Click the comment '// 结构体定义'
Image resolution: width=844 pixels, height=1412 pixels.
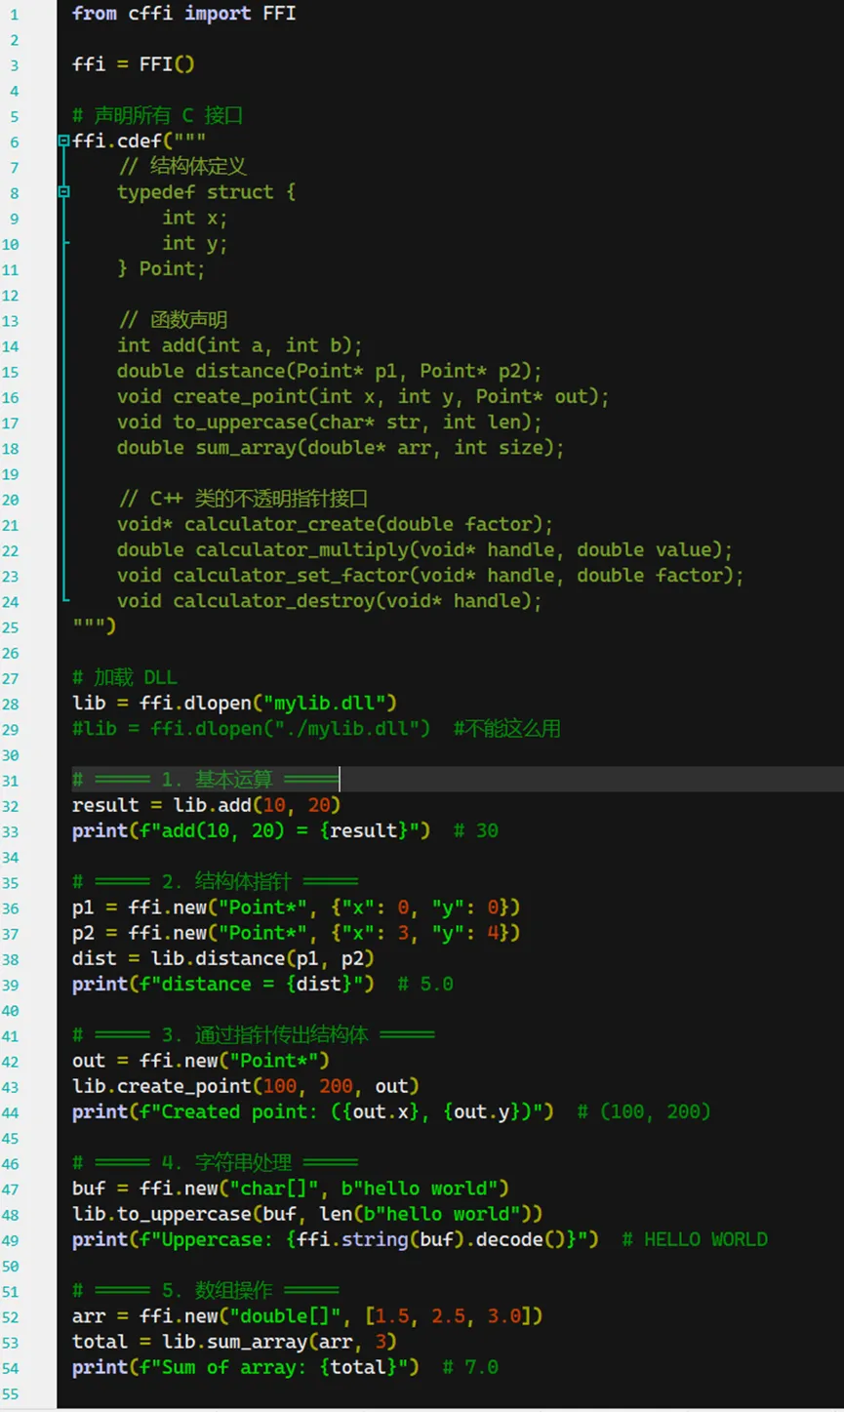(x=182, y=166)
